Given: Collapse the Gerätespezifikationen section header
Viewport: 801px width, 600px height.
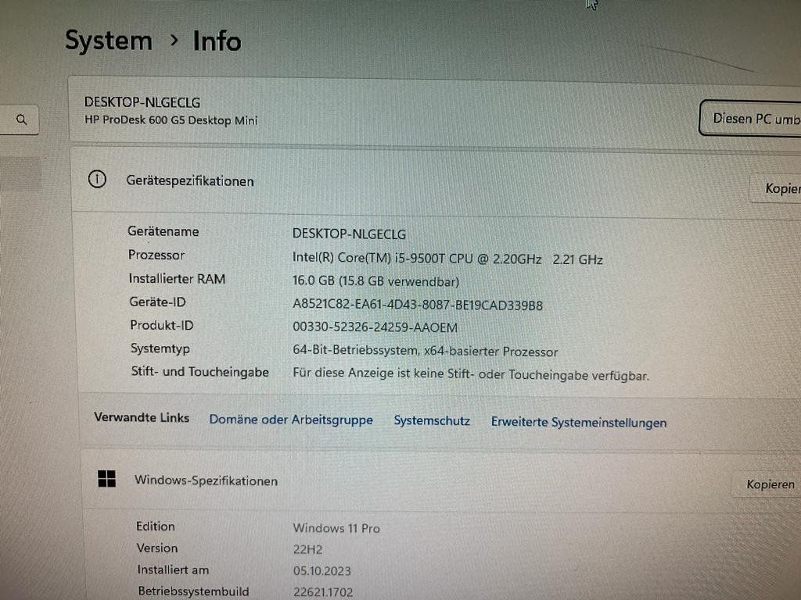Looking at the screenshot, I should pyautogui.click(x=436, y=181).
